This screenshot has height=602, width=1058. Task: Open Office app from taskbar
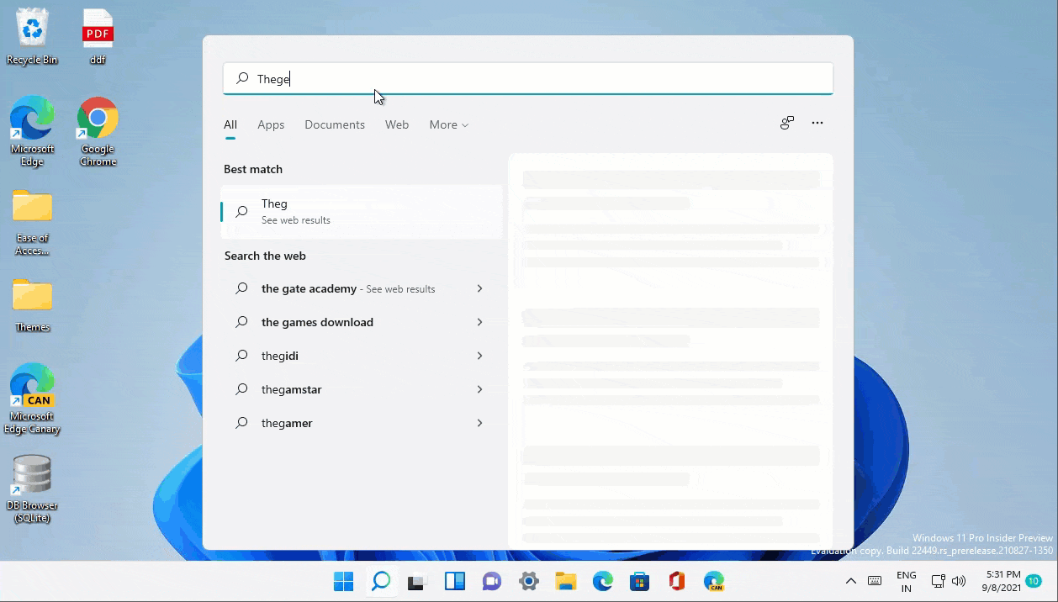(676, 581)
